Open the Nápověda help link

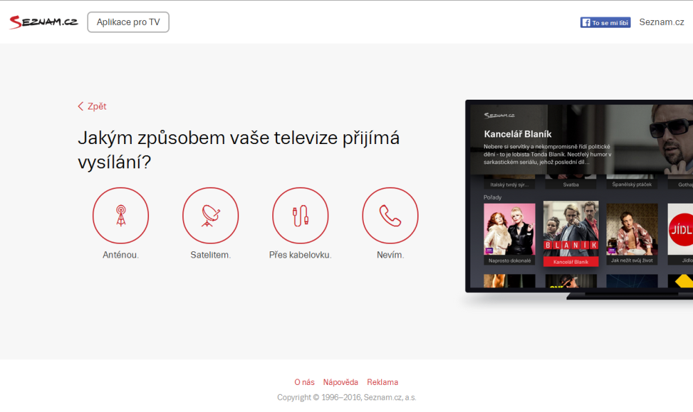[340, 382]
